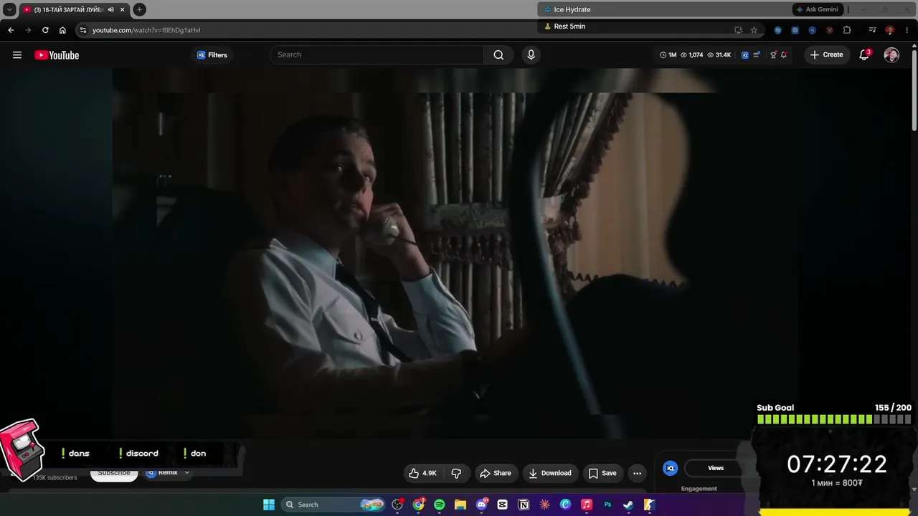Focus the YouTube search box
This screenshot has height=516, width=918.
click(x=377, y=55)
